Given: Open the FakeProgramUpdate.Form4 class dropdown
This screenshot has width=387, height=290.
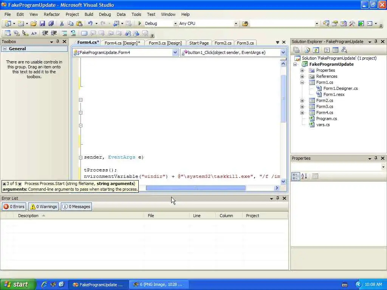Looking at the screenshot, I should (175, 52).
